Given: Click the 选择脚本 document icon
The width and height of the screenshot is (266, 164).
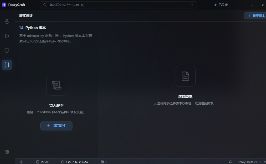Looking at the screenshot, I should pyautogui.click(x=185, y=76).
